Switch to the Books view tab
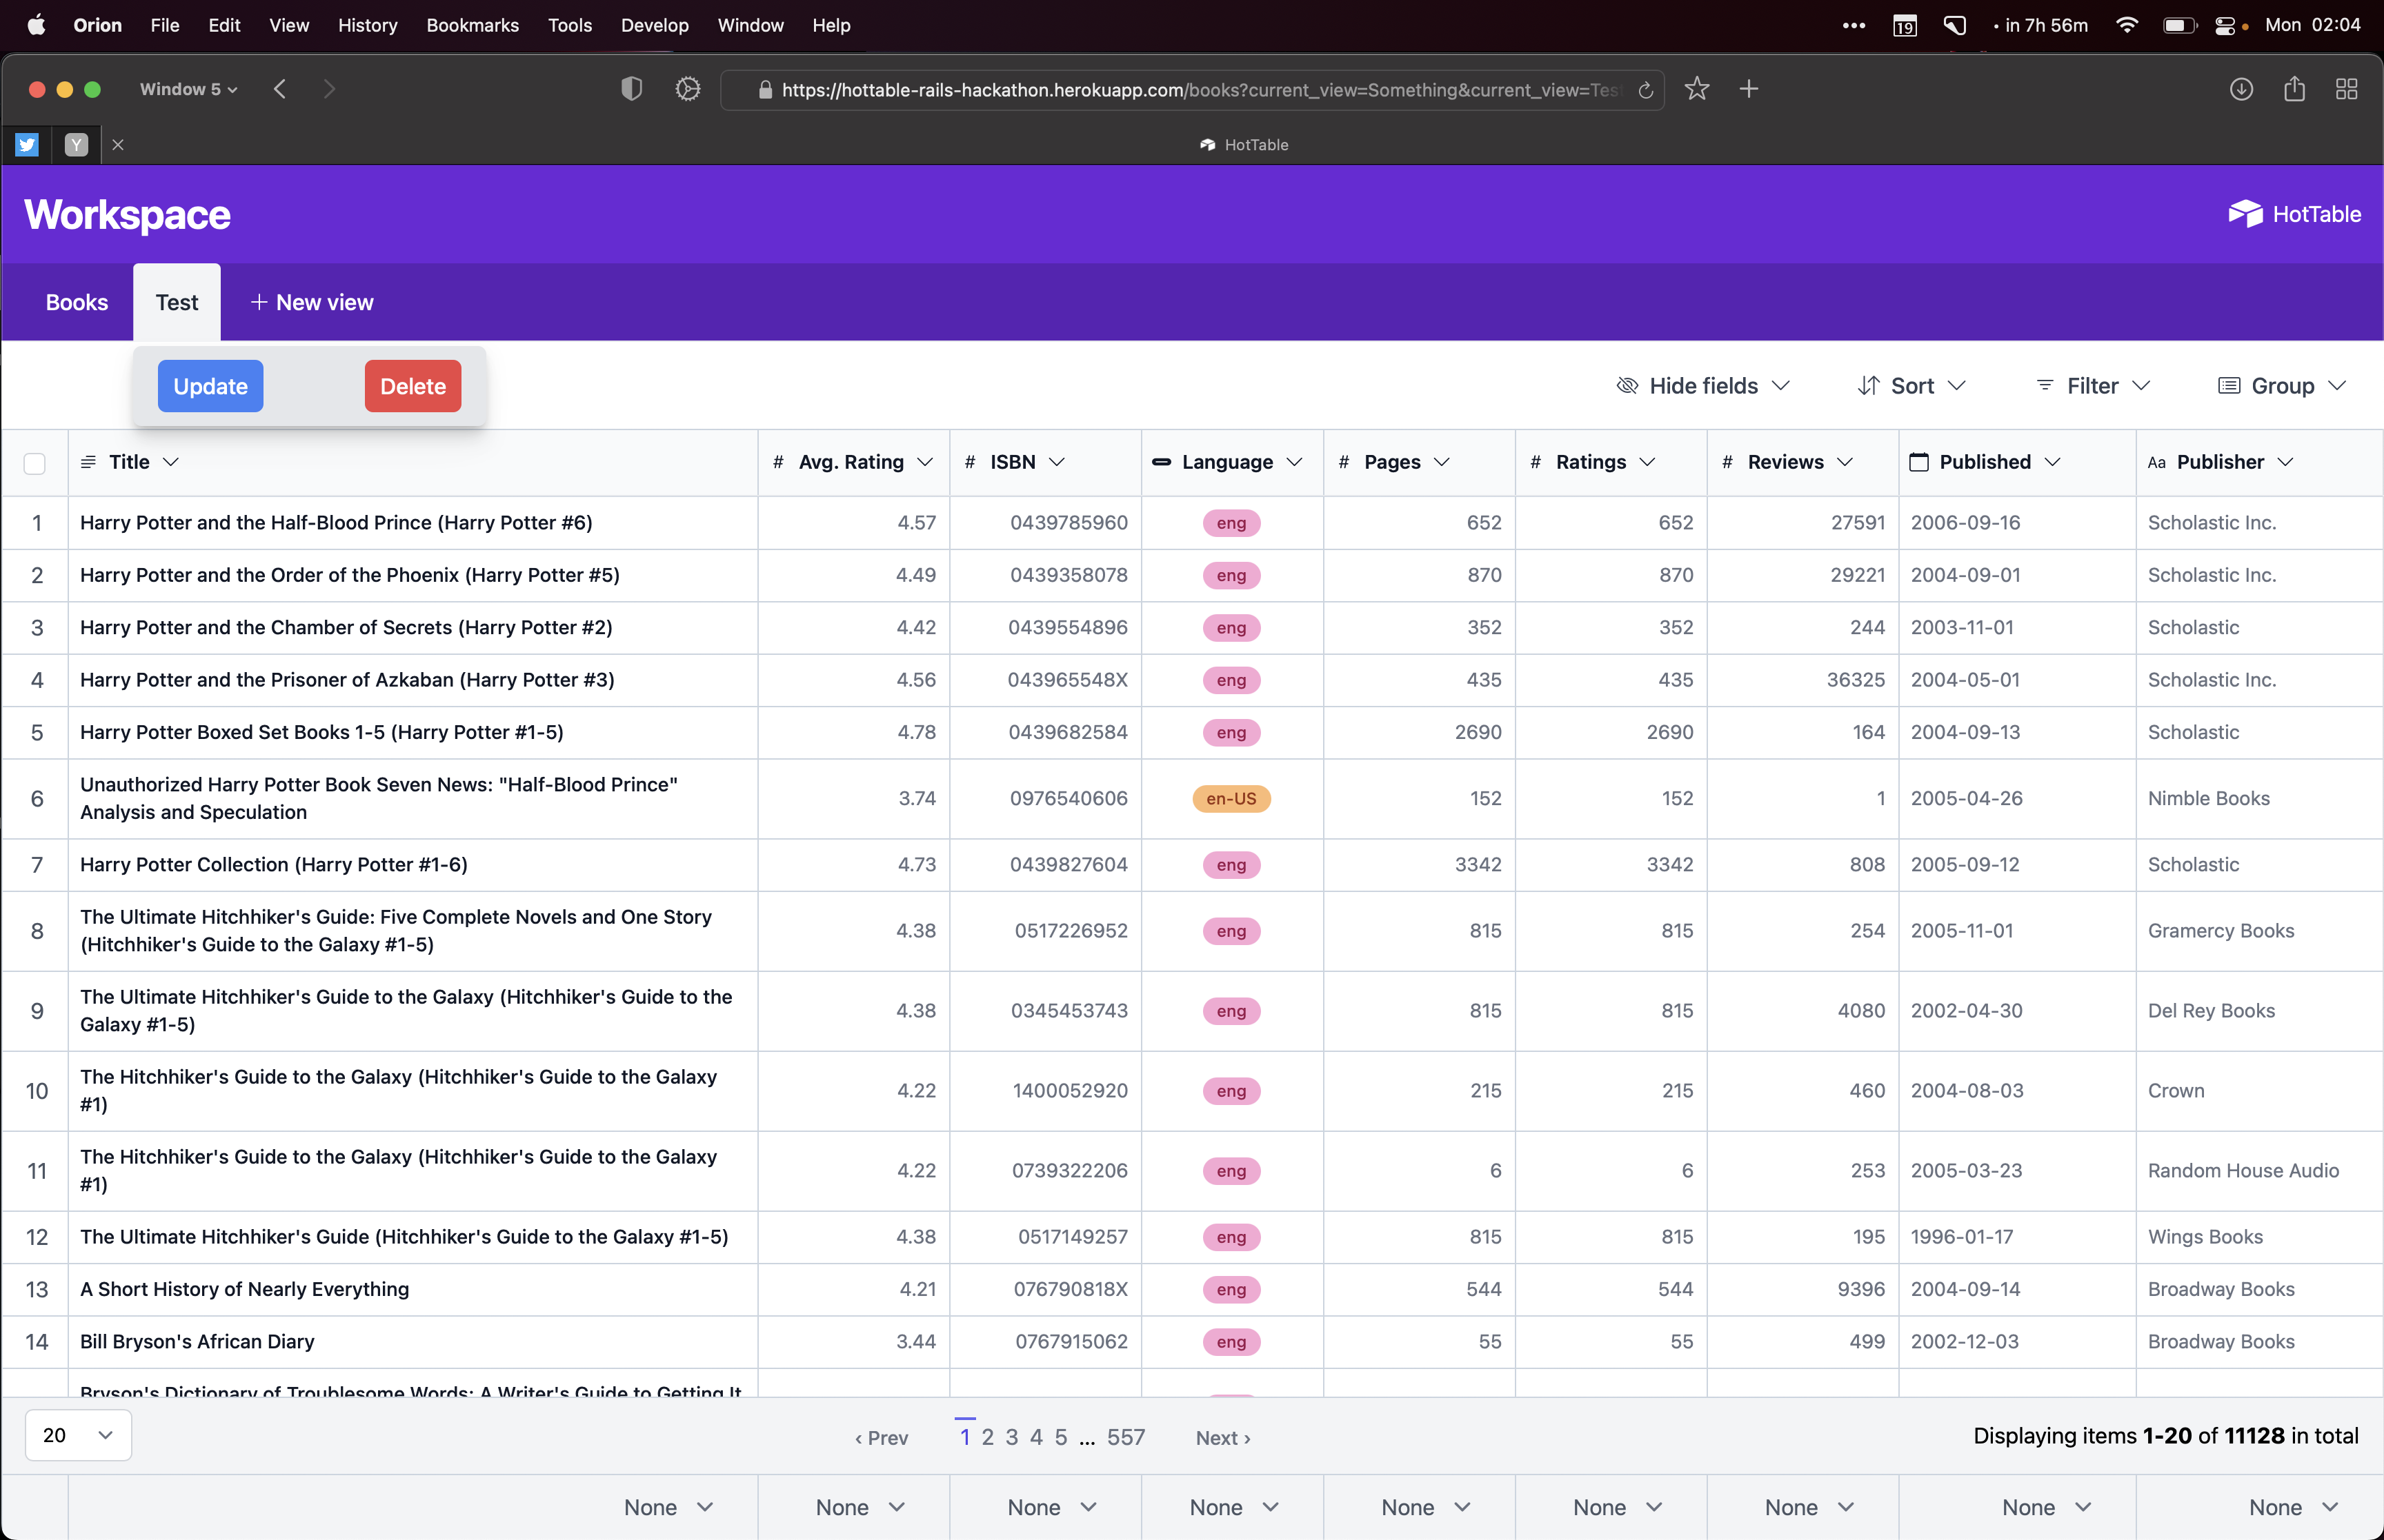The height and width of the screenshot is (1540, 2384). tap(77, 303)
